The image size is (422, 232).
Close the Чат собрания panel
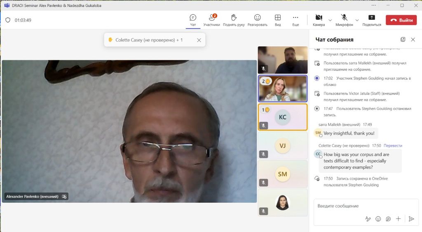(x=413, y=39)
